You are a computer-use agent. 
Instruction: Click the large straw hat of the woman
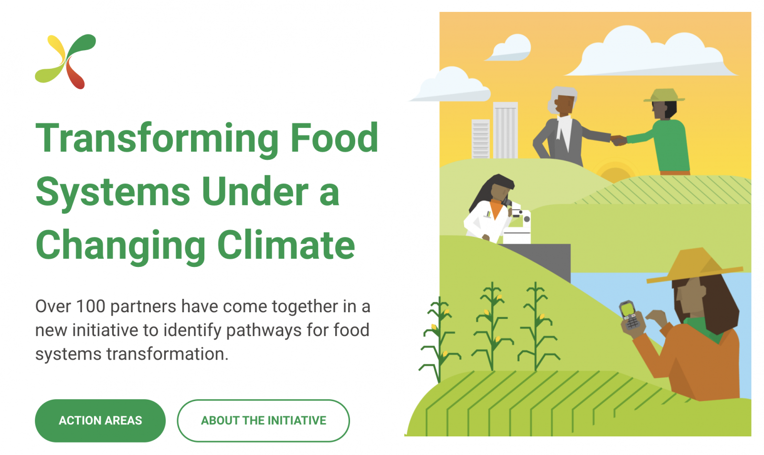(695, 265)
